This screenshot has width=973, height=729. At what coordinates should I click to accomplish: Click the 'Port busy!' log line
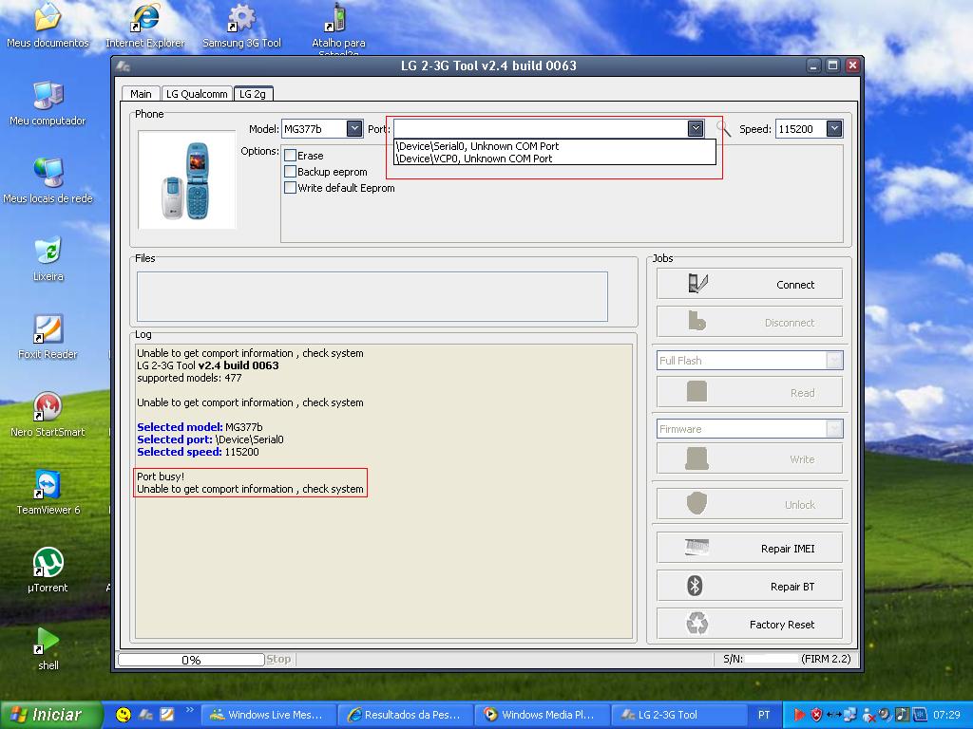[x=161, y=477]
